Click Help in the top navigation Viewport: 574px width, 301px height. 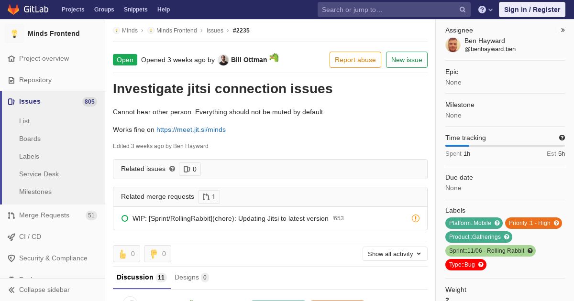click(164, 10)
